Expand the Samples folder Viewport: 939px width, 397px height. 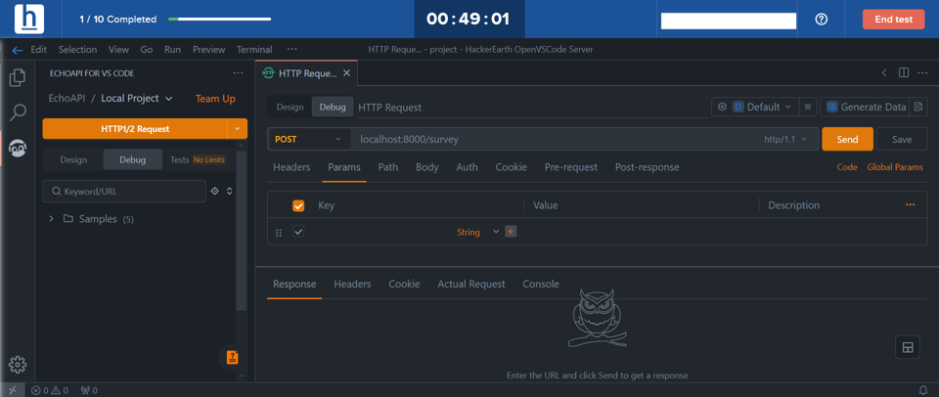pos(52,219)
